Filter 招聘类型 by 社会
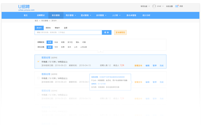 coord(56,42)
